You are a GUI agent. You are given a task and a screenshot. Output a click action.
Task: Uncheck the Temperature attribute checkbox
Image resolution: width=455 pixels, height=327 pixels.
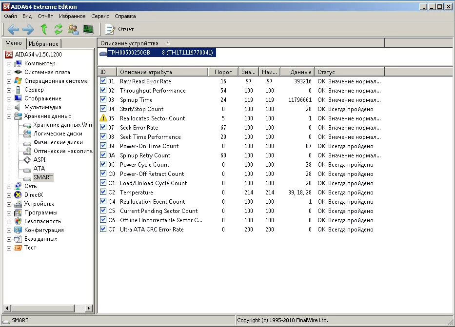point(103,192)
